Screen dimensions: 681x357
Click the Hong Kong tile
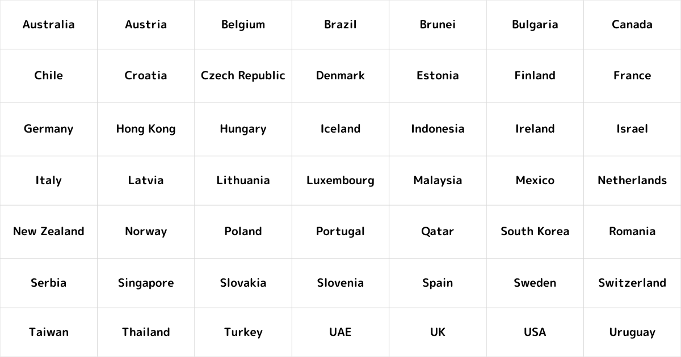146,129
